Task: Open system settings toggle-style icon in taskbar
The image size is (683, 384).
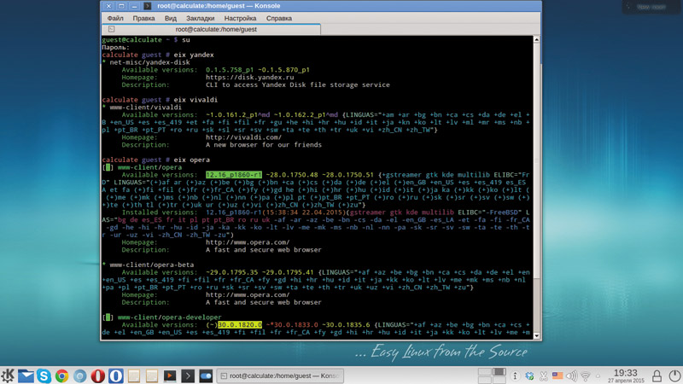Action: coord(206,375)
